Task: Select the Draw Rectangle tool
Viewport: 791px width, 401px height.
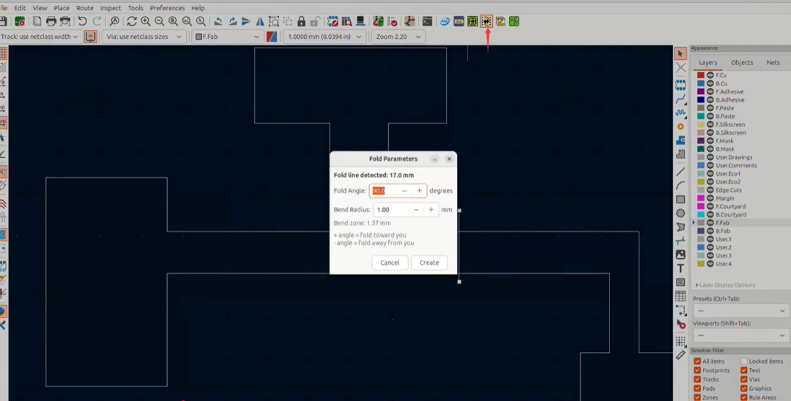Action: (680, 200)
